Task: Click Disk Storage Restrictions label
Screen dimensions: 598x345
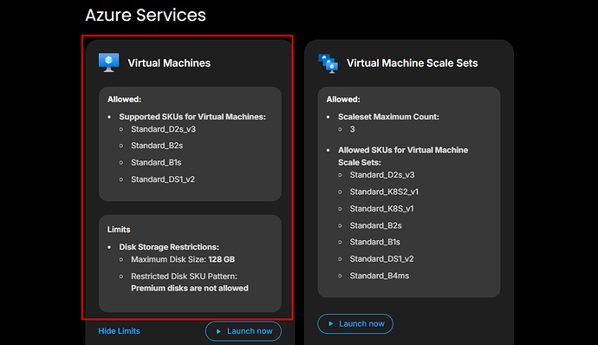Action: [169, 247]
